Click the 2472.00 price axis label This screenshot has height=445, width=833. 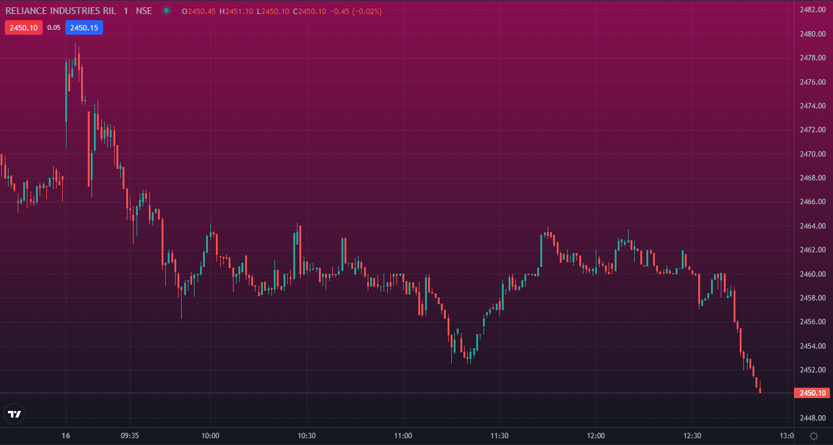click(812, 130)
